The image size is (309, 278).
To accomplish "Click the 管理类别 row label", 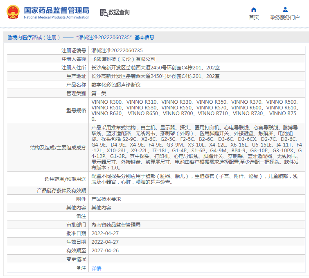I will [76, 93].
